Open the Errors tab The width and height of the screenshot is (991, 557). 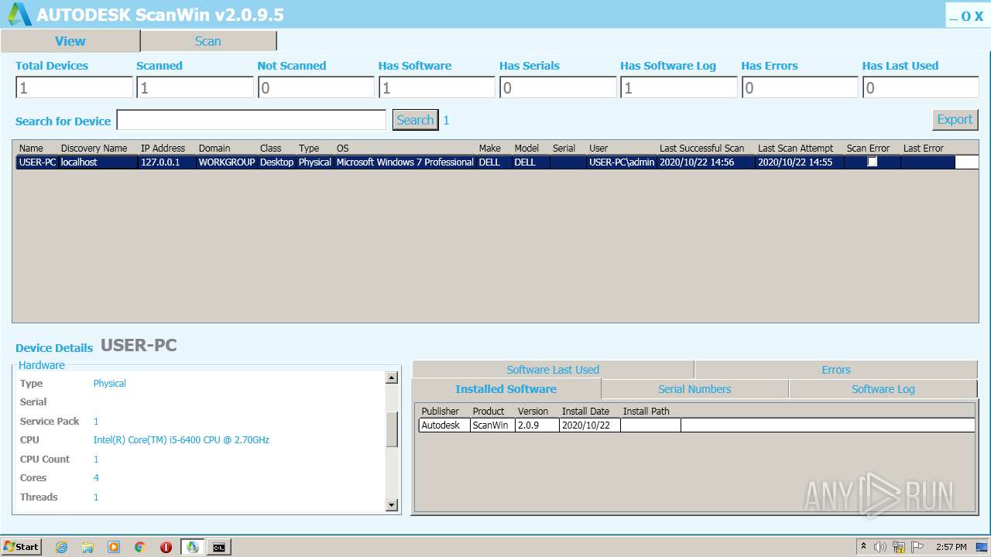[x=836, y=370]
